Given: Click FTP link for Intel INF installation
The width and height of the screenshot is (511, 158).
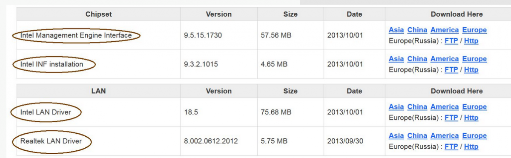Looking at the screenshot, I should (451, 70).
